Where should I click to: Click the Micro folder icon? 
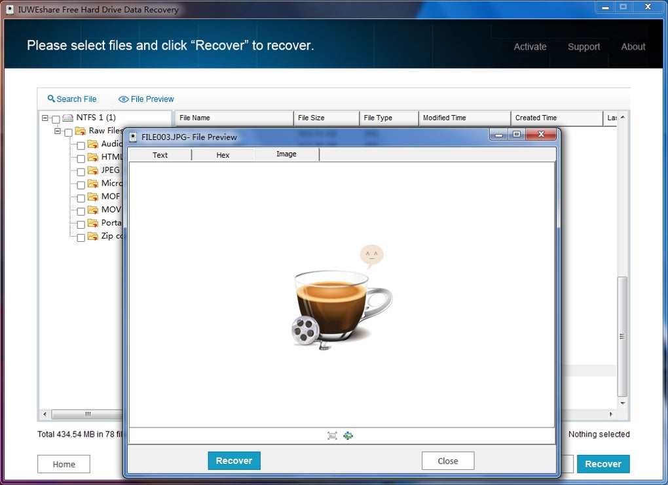(x=93, y=183)
